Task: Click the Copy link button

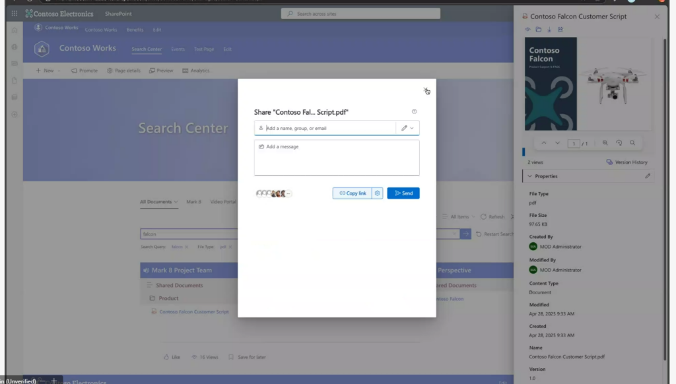Action: [x=353, y=193]
